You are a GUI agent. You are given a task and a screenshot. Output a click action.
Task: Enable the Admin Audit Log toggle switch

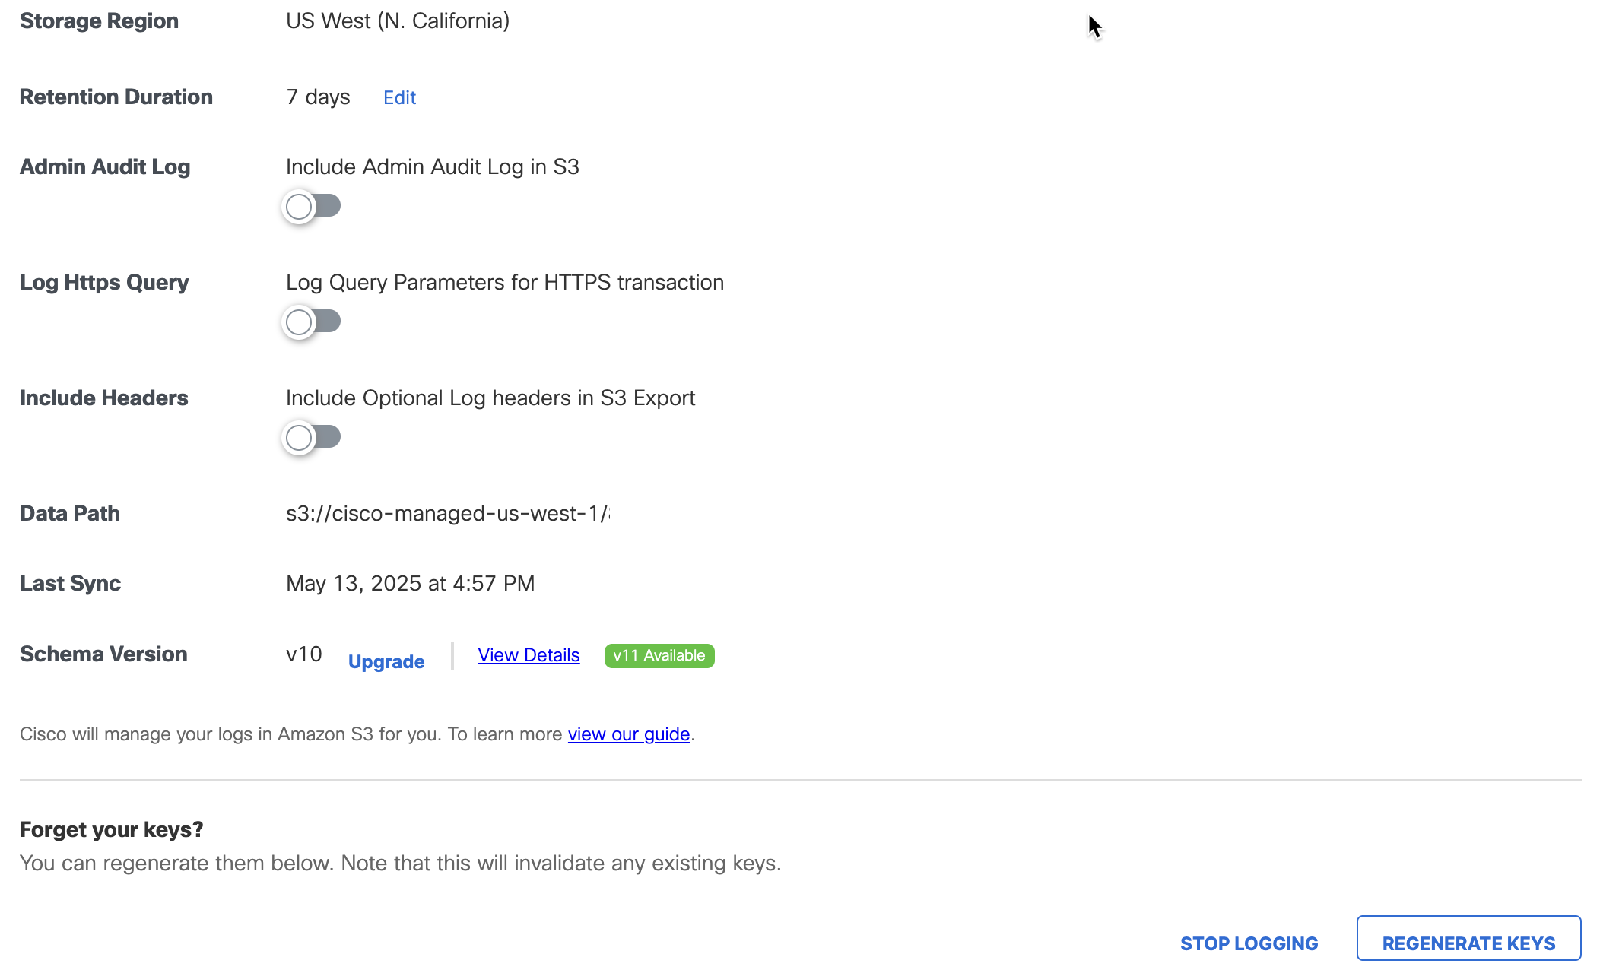311,206
